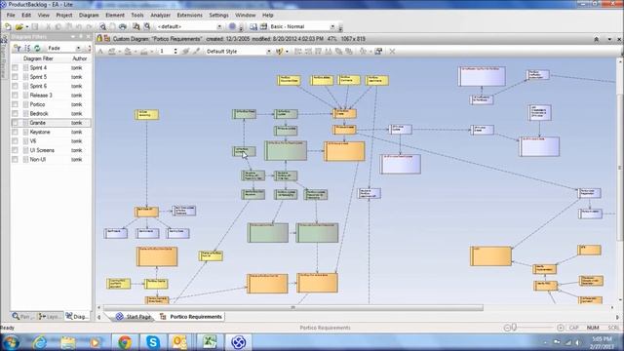Open the Extensions menu

pyautogui.click(x=189, y=16)
